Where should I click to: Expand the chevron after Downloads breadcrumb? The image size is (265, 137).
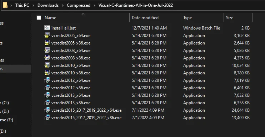pyautogui.click(x=63, y=5)
